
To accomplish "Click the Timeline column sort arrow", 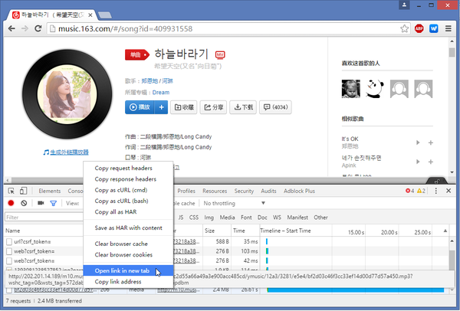I will pos(445,231).
